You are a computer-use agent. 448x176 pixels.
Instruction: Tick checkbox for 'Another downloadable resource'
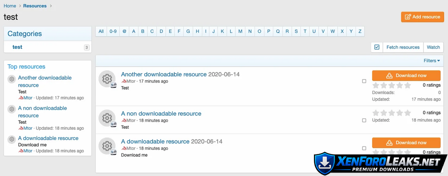[364, 81]
